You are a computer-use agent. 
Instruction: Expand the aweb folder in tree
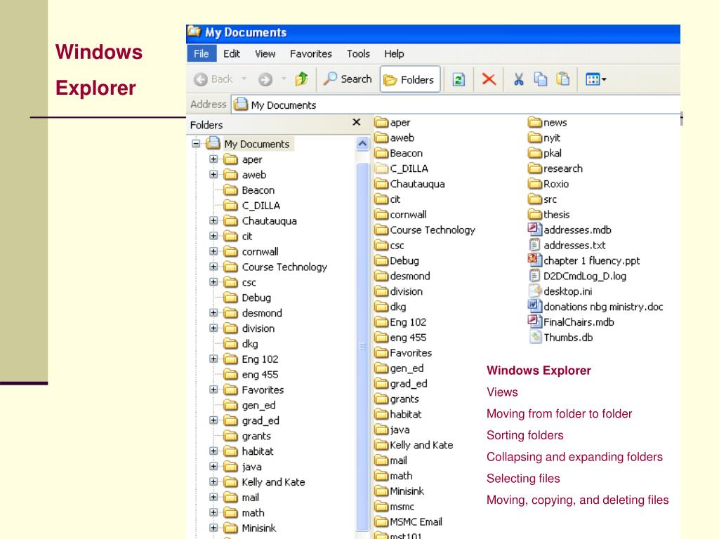tap(213, 174)
